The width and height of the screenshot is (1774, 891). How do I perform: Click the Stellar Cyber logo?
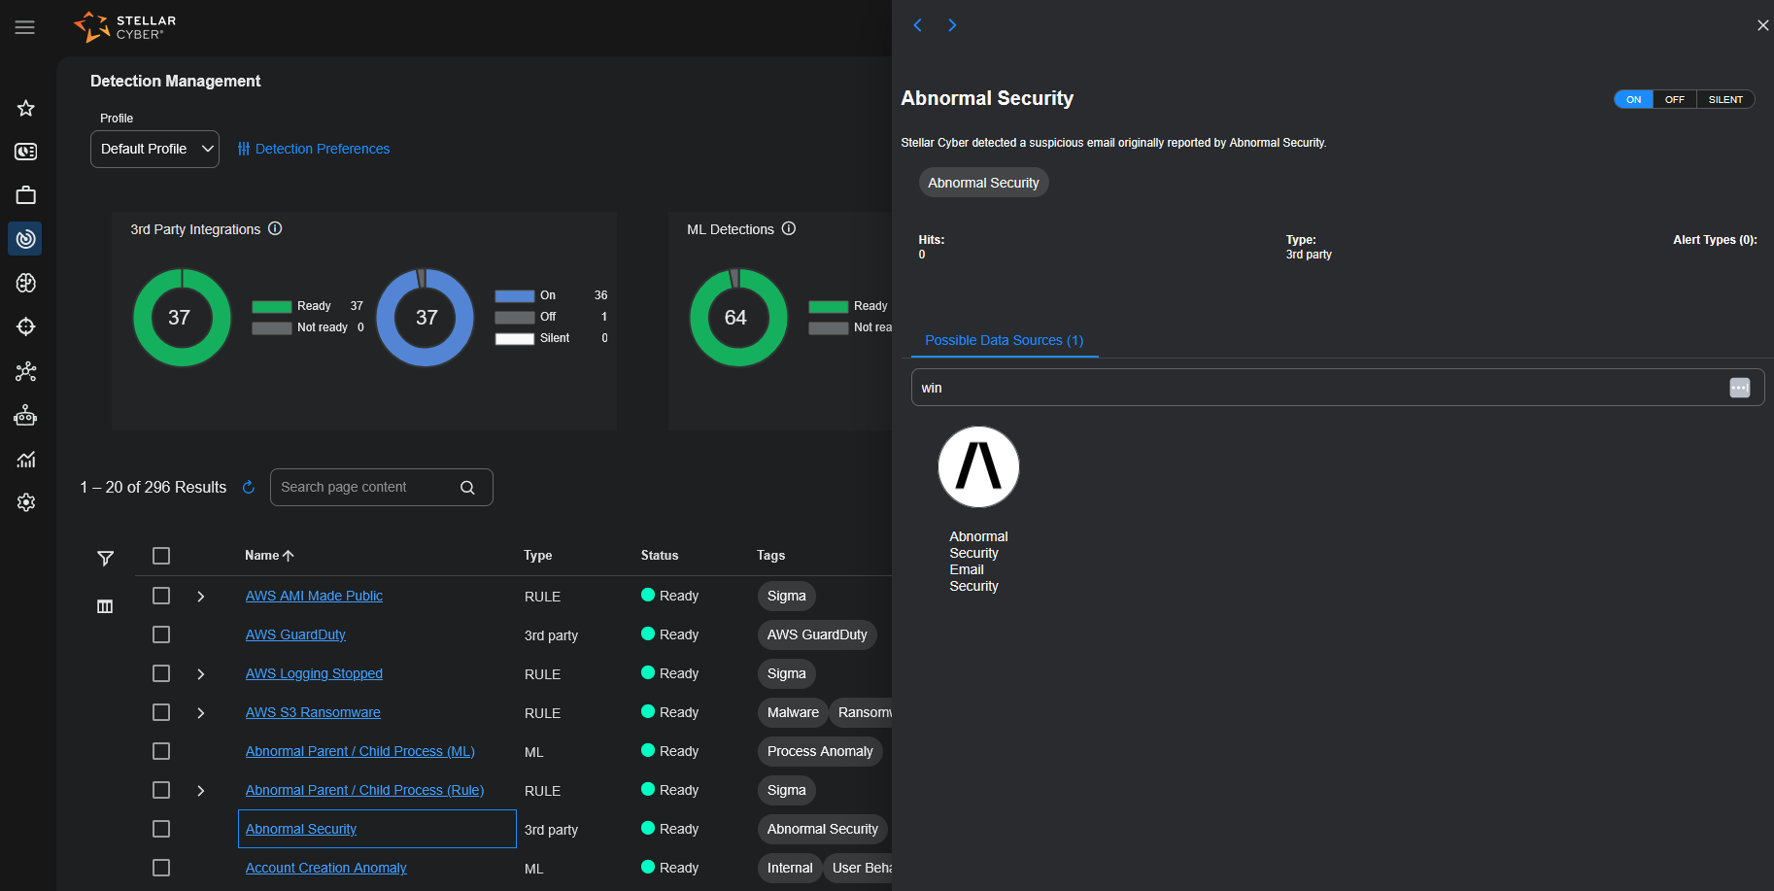coord(125,27)
